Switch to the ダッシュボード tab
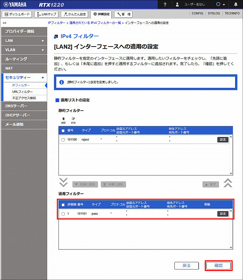The width and height of the screenshot is (243, 280). click(18, 14)
